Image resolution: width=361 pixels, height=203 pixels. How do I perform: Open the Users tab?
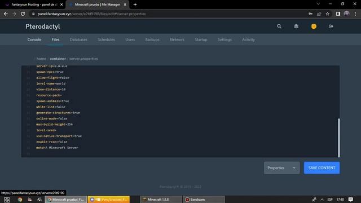[130, 39]
